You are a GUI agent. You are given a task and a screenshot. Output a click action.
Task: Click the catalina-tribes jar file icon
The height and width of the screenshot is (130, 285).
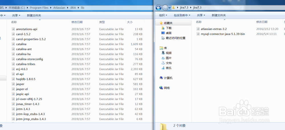coord(13,64)
